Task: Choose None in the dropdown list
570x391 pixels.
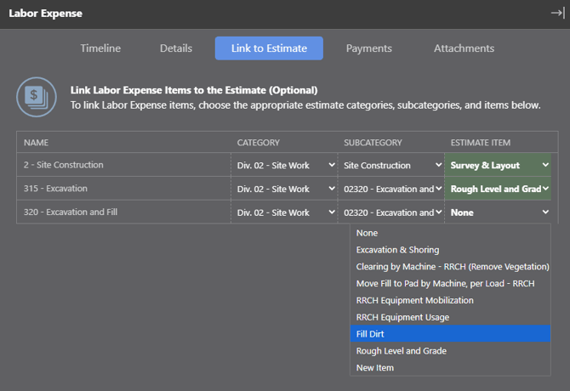Action: (450, 233)
